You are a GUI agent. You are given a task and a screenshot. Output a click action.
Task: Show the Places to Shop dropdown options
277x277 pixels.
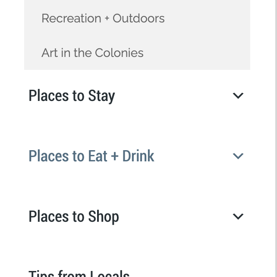click(238, 217)
